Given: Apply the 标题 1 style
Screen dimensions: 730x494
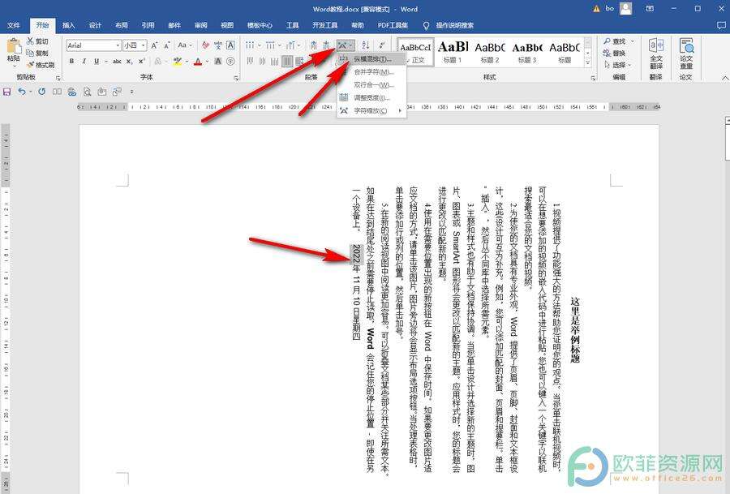Looking at the screenshot, I should coord(453,52).
